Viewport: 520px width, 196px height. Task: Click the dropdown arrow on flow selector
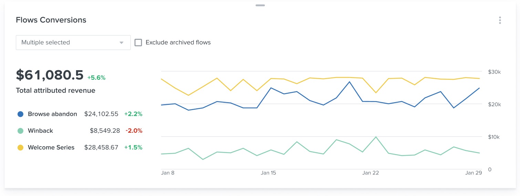pyautogui.click(x=121, y=43)
